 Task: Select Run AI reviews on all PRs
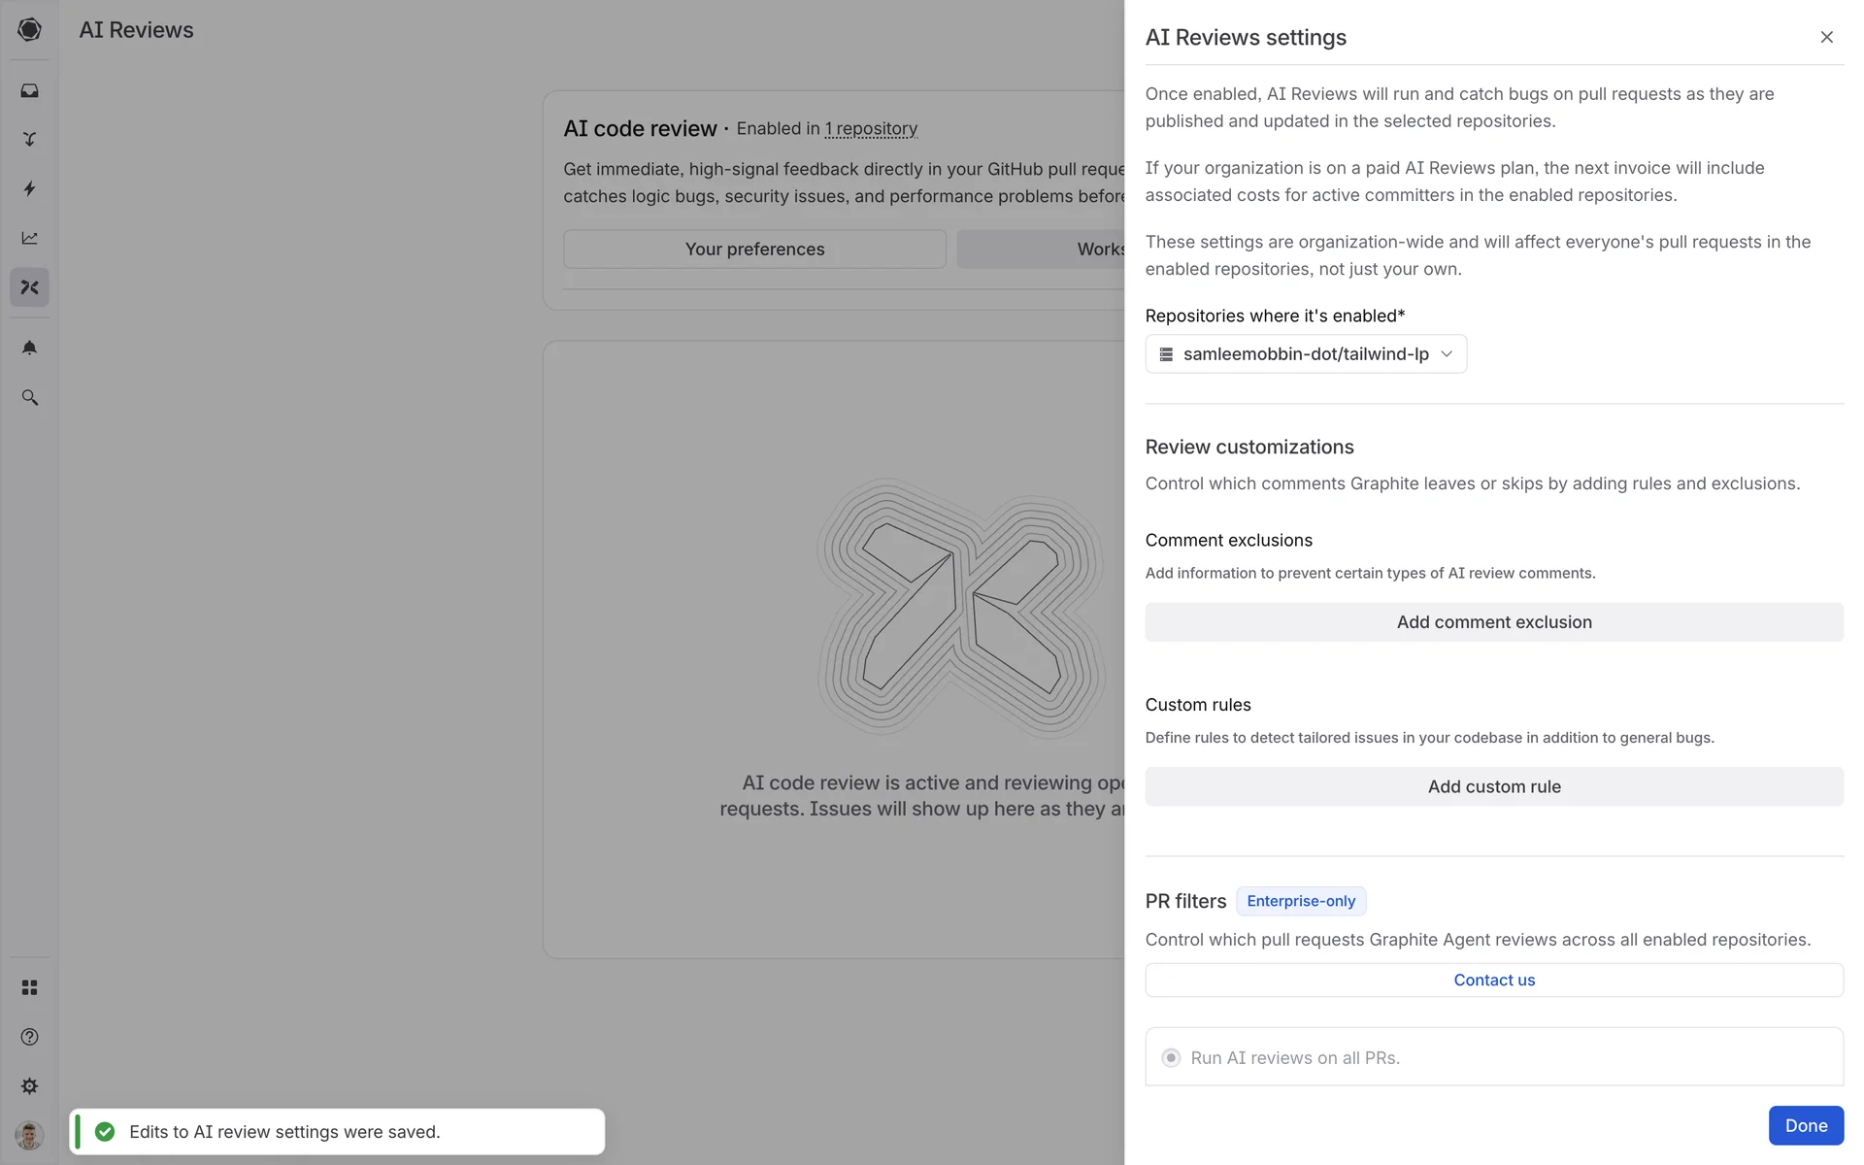pos(1171,1058)
